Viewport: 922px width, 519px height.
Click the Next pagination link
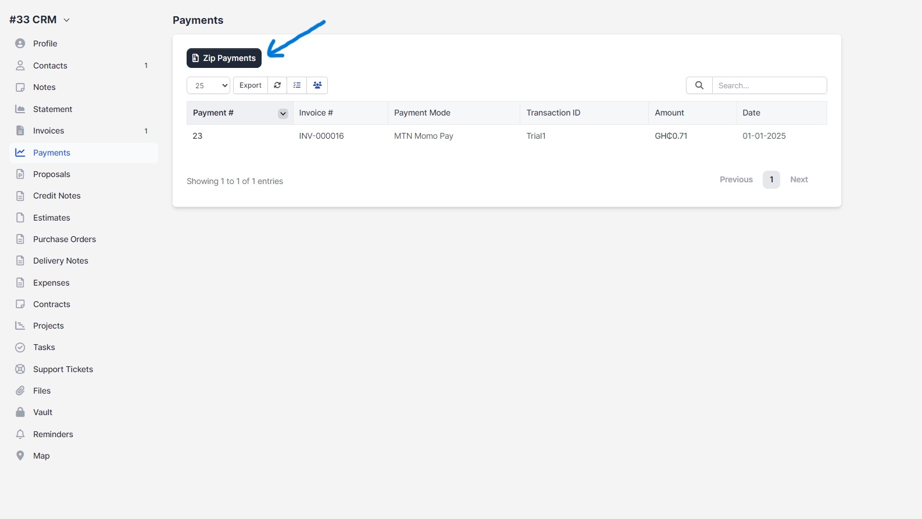(799, 179)
